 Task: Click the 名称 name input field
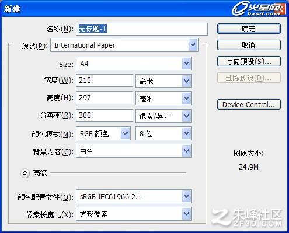tap(142, 29)
